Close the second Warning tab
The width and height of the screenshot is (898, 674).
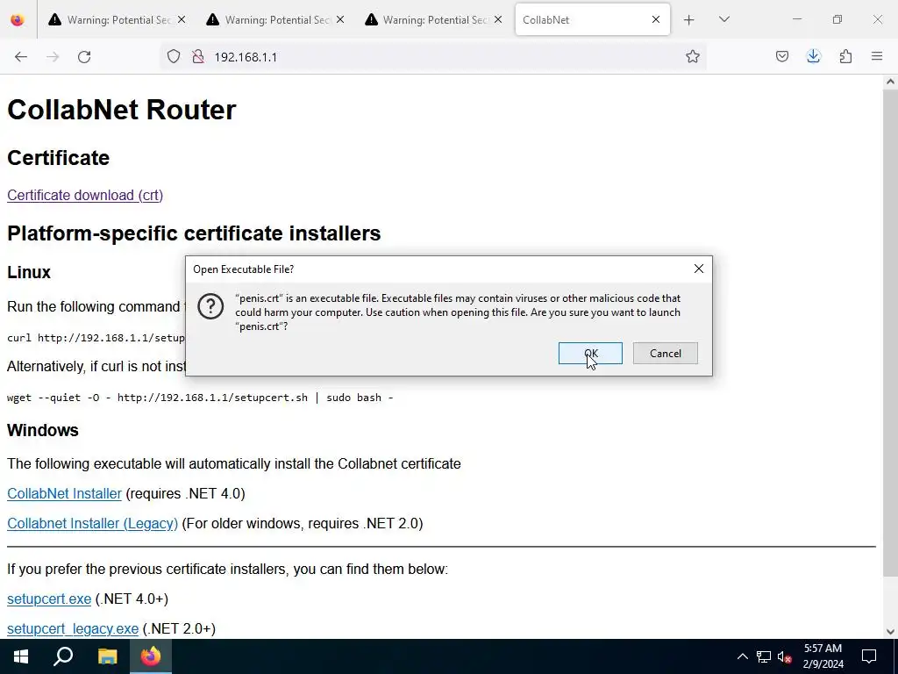pyautogui.click(x=340, y=20)
